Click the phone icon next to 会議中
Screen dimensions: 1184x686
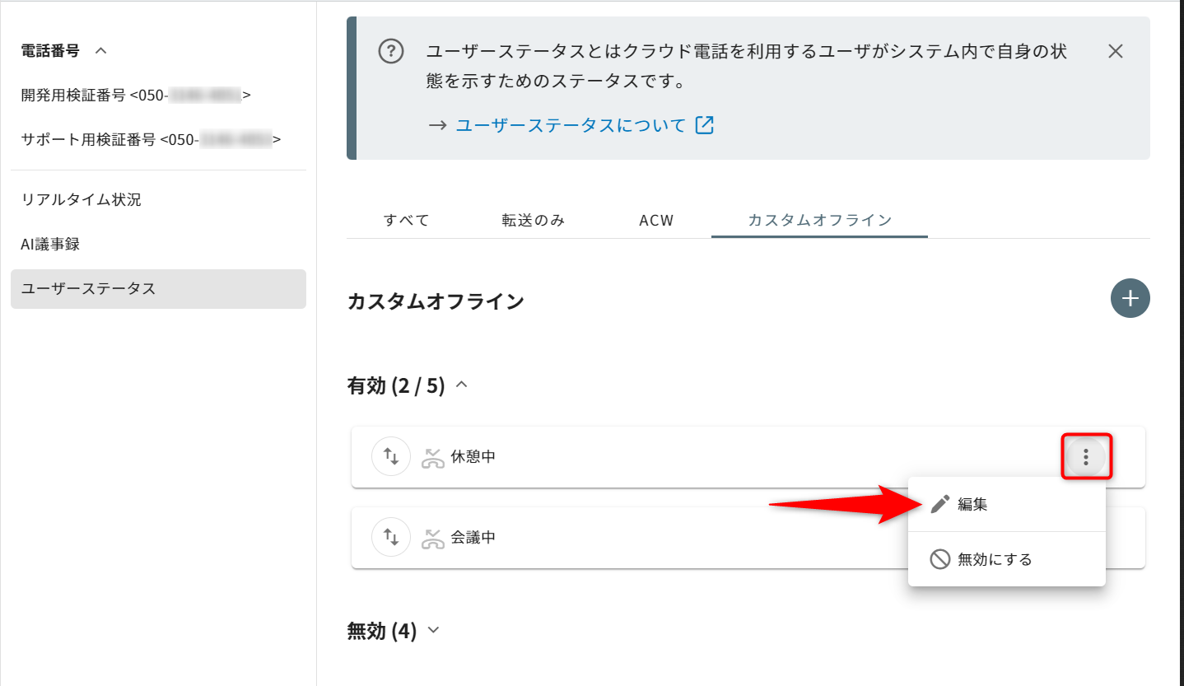[x=433, y=538]
